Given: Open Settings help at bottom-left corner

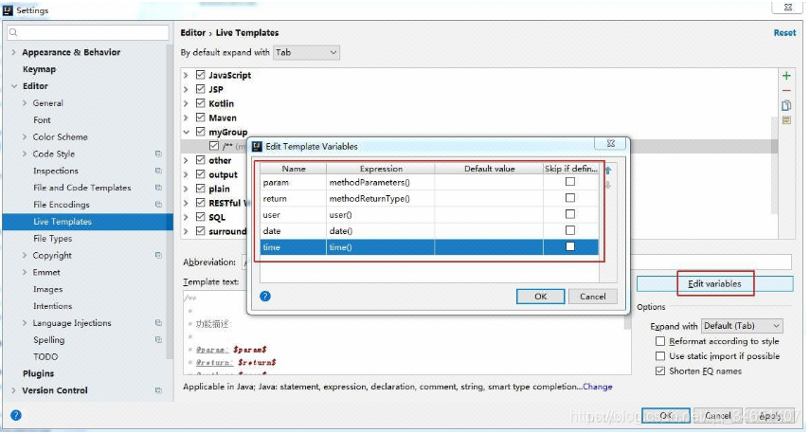Looking at the screenshot, I should click(16, 415).
